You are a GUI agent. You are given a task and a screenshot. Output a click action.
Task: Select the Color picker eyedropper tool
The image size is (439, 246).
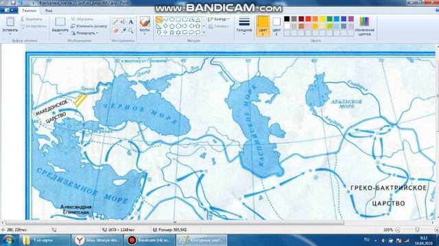click(x=123, y=31)
